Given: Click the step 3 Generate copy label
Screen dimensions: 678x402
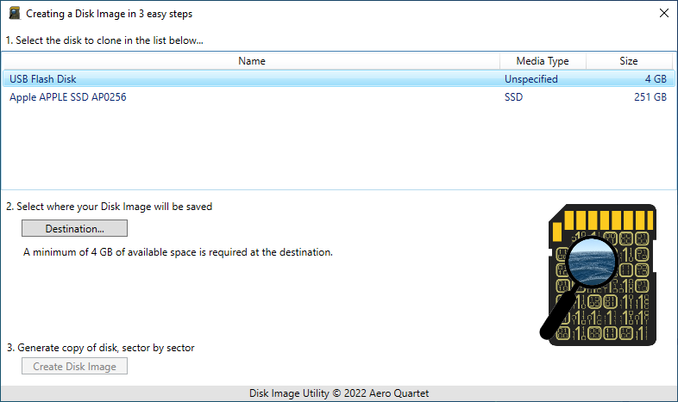Looking at the screenshot, I should (100, 348).
